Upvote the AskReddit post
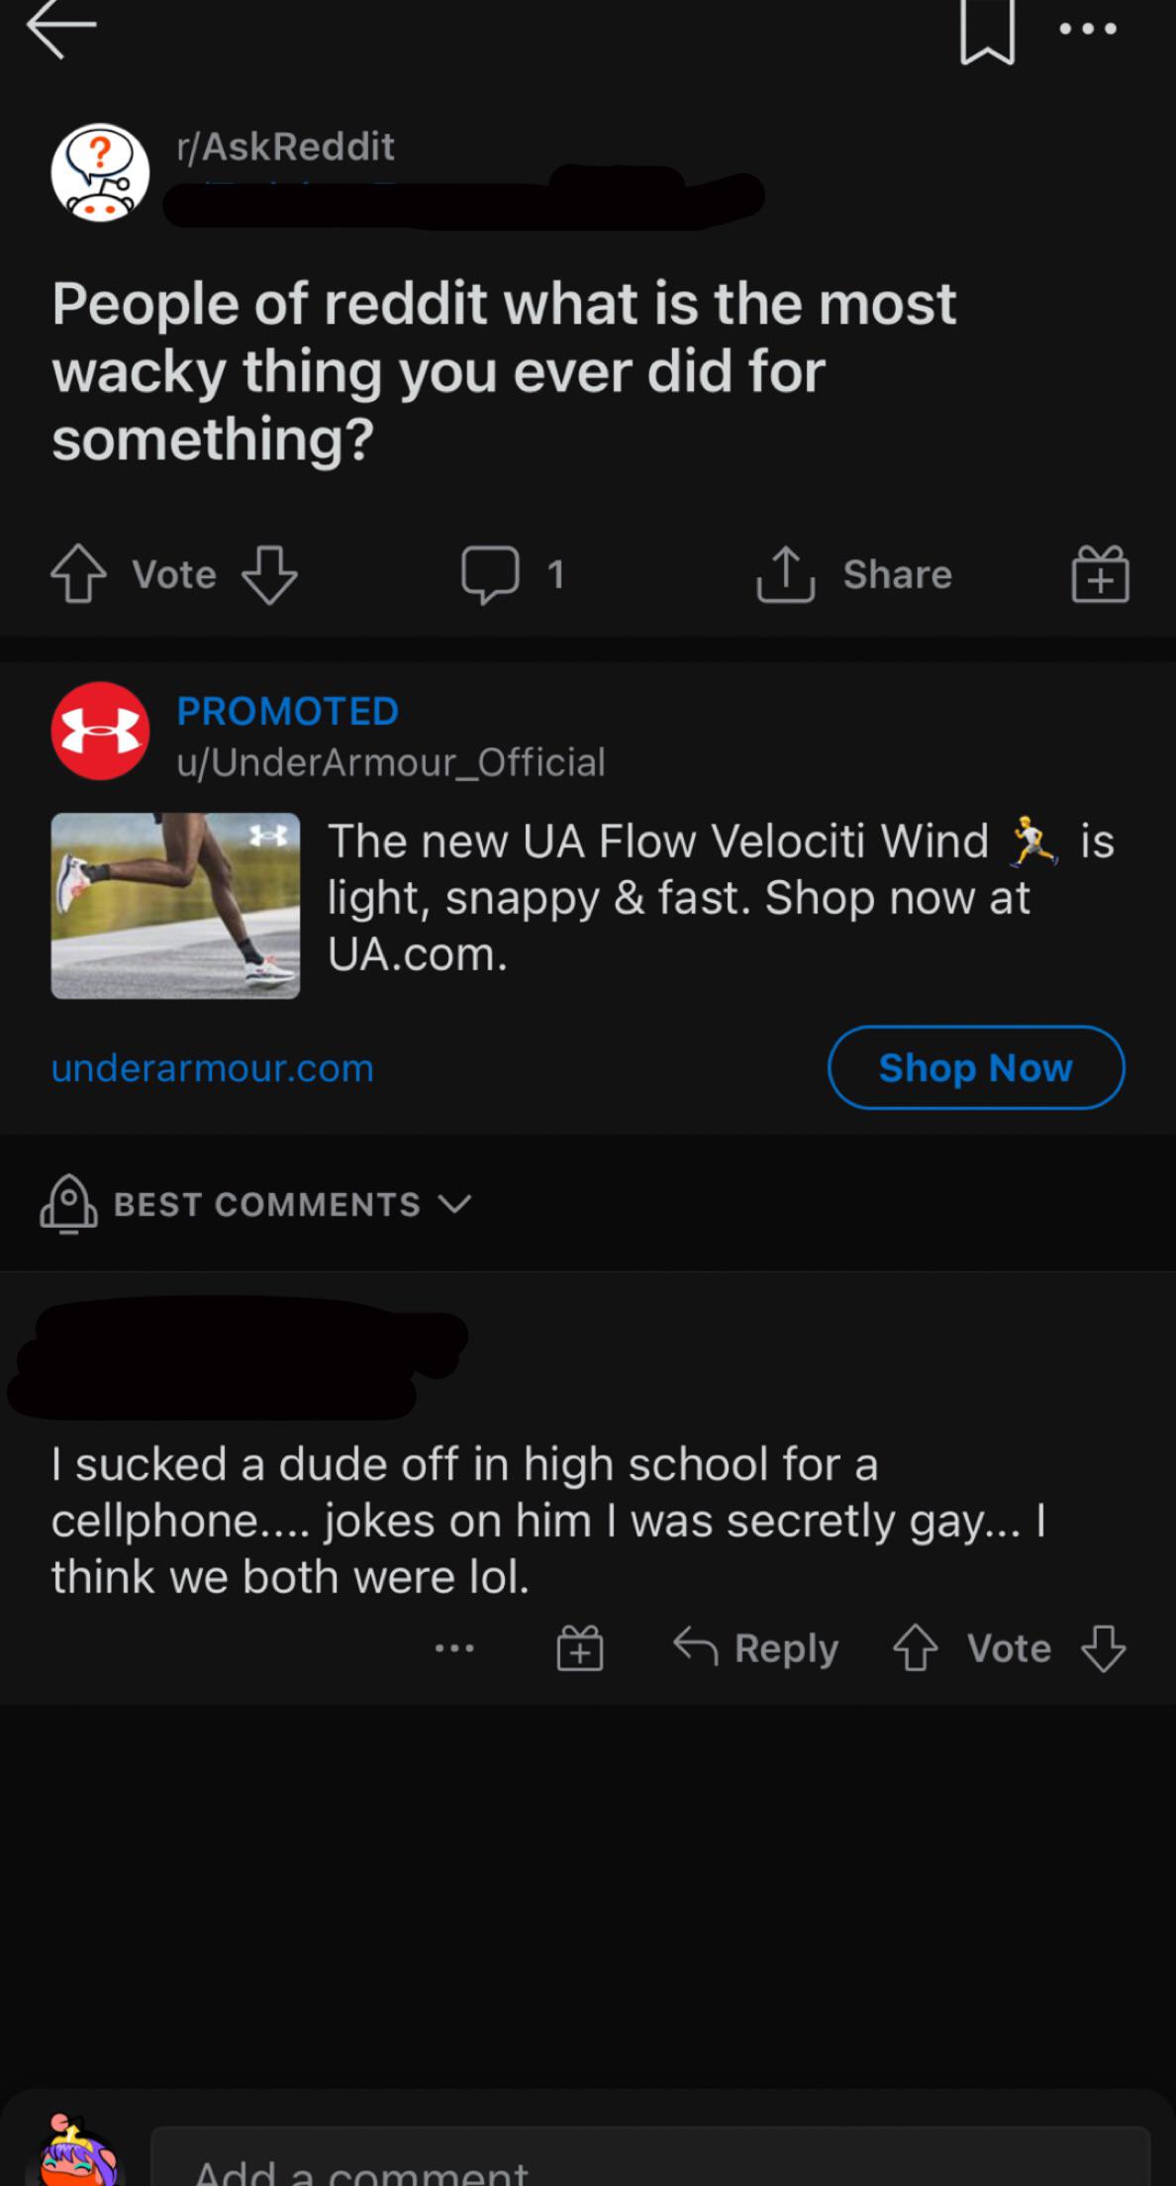 pyautogui.click(x=79, y=575)
